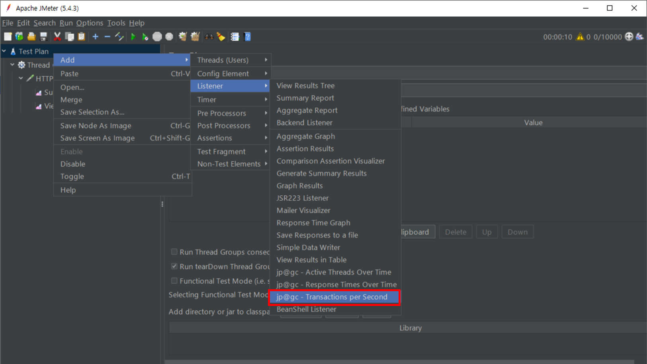The image size is (647, 364).
Task: Collapse the HTTP Request tree node
Action: [21, 78]
